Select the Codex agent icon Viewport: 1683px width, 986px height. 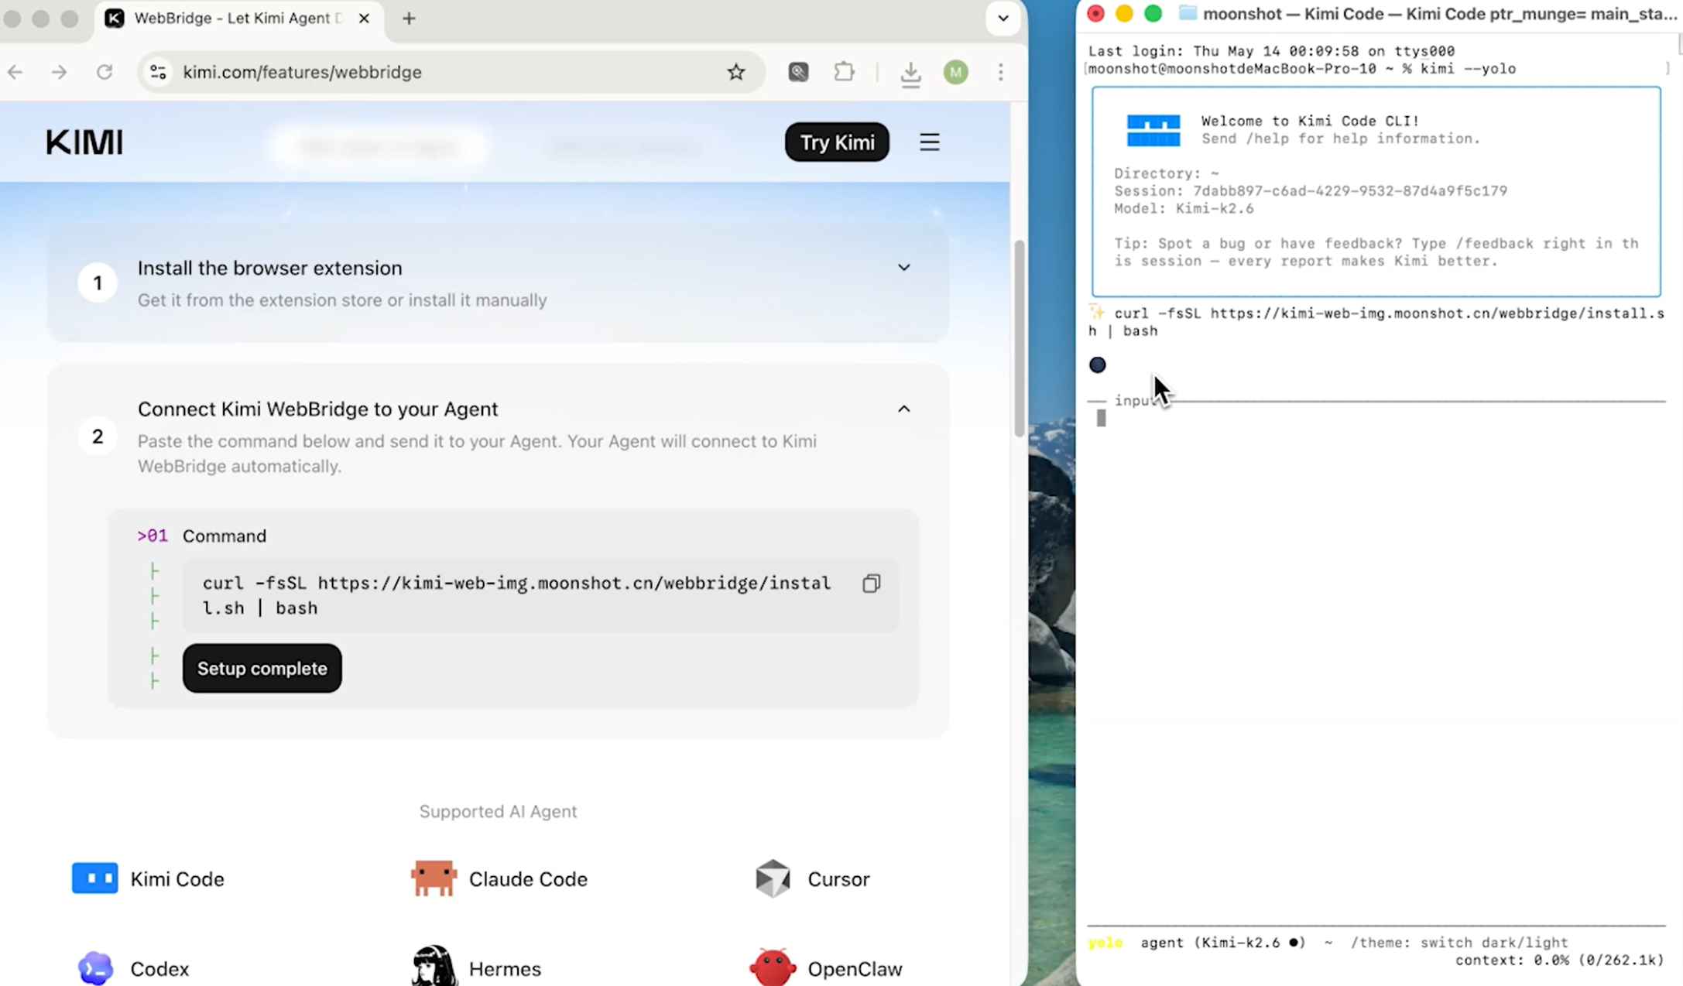click(95, 968)
